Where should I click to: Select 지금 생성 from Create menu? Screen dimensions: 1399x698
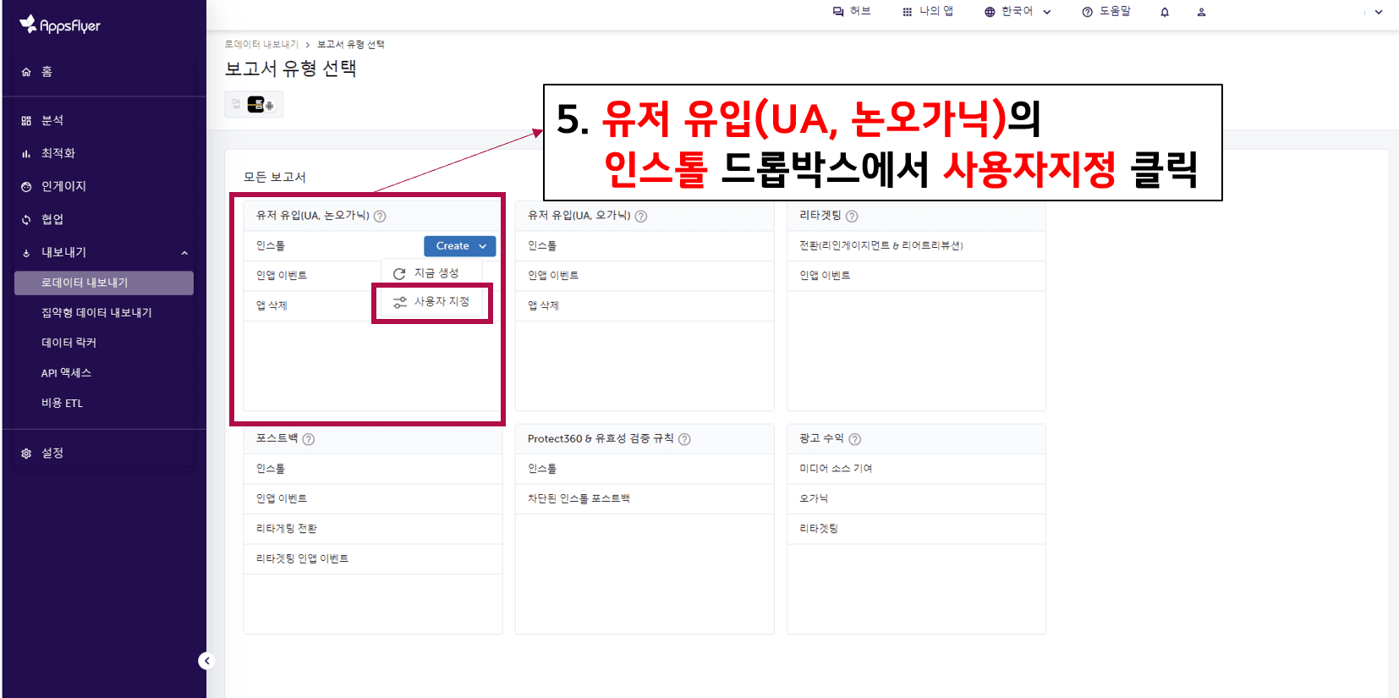(431, 273)
